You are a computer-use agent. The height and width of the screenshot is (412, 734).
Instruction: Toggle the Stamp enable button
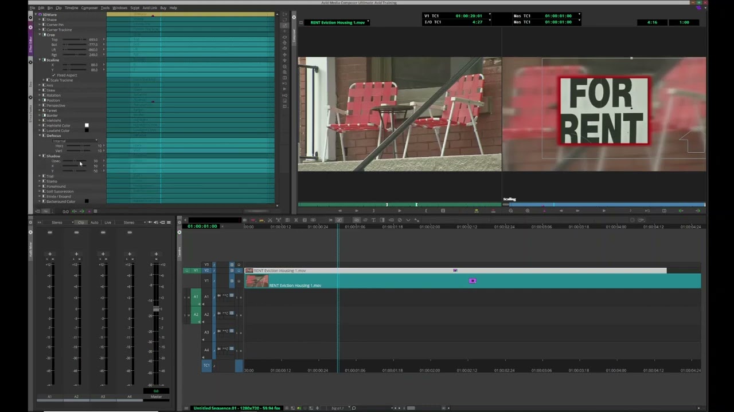[x=44, y=181]
